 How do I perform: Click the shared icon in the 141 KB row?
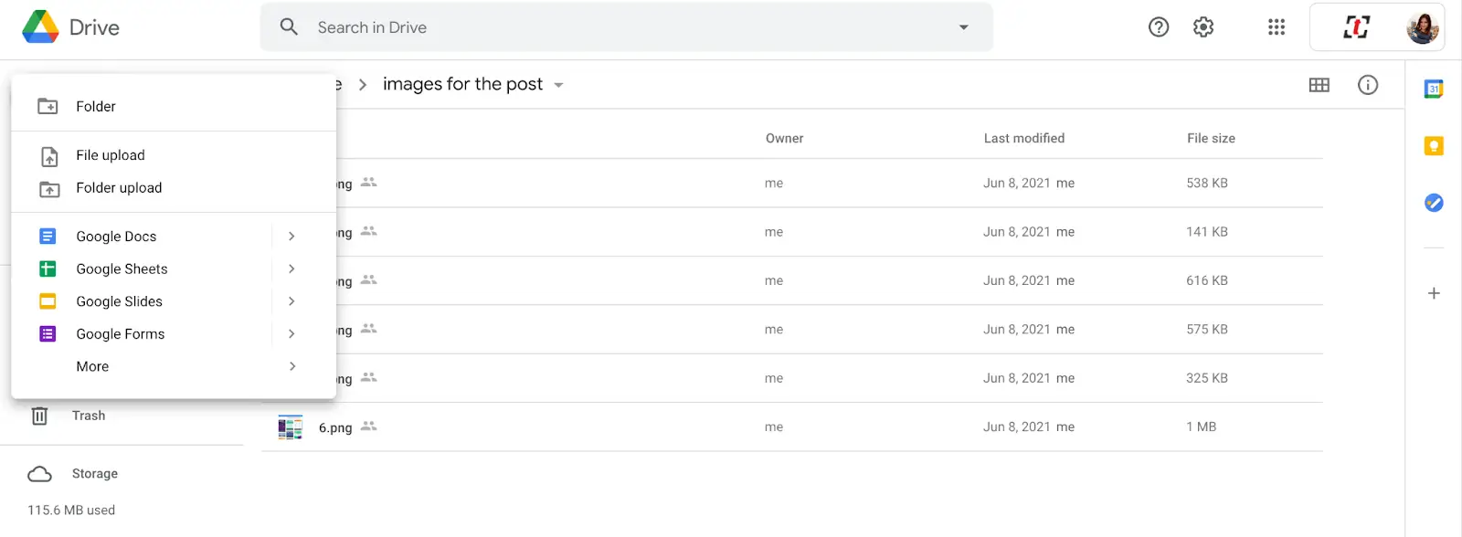point(369,231)
